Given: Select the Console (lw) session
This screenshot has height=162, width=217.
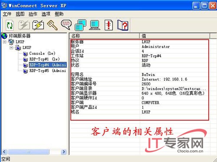Looking at the screenshot, I should pyautogui.click(x=42, y=53).
